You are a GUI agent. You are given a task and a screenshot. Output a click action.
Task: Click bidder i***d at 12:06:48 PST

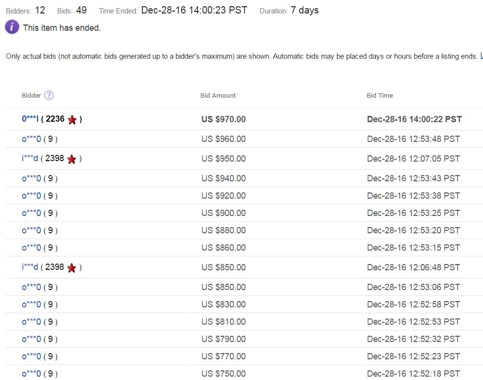coord(30,267)
